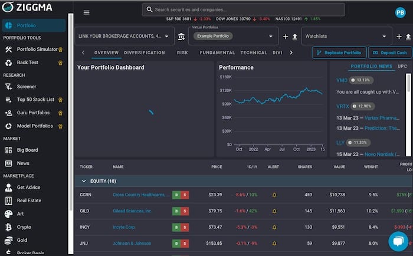
Task: Switch to the Fundamental tab
Action: click(217, 52)
